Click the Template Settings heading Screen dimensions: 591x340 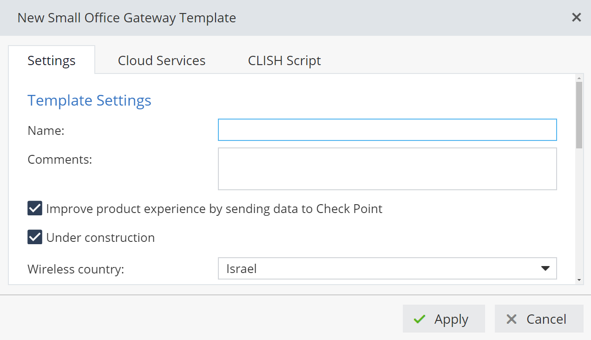coord(89,100)
